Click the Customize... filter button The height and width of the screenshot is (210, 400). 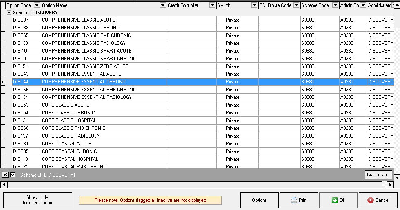pyautogui.click(x=378, y=175)
